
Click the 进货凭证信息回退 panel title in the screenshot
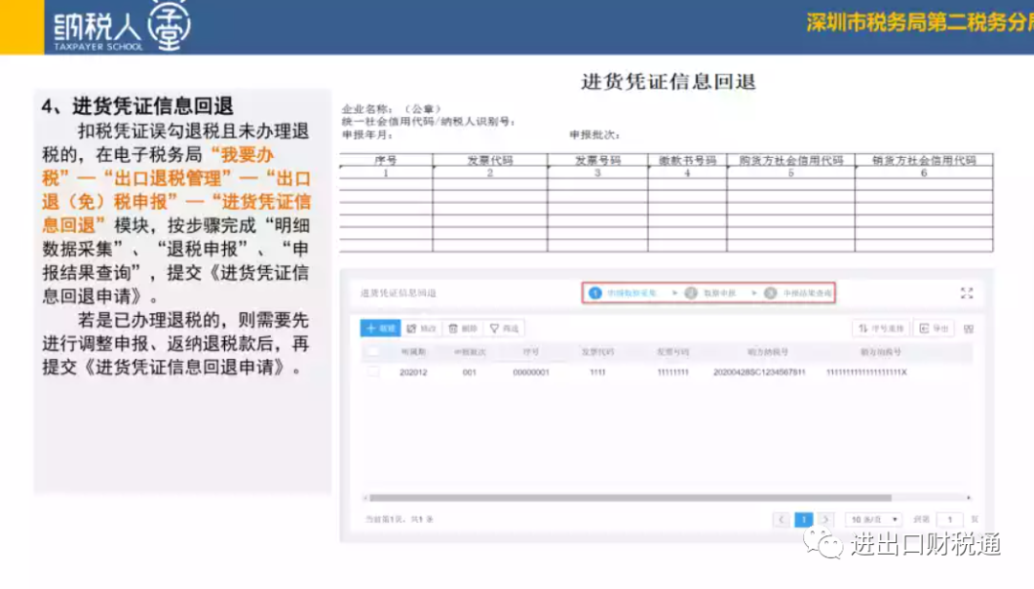tap(398, 293)
